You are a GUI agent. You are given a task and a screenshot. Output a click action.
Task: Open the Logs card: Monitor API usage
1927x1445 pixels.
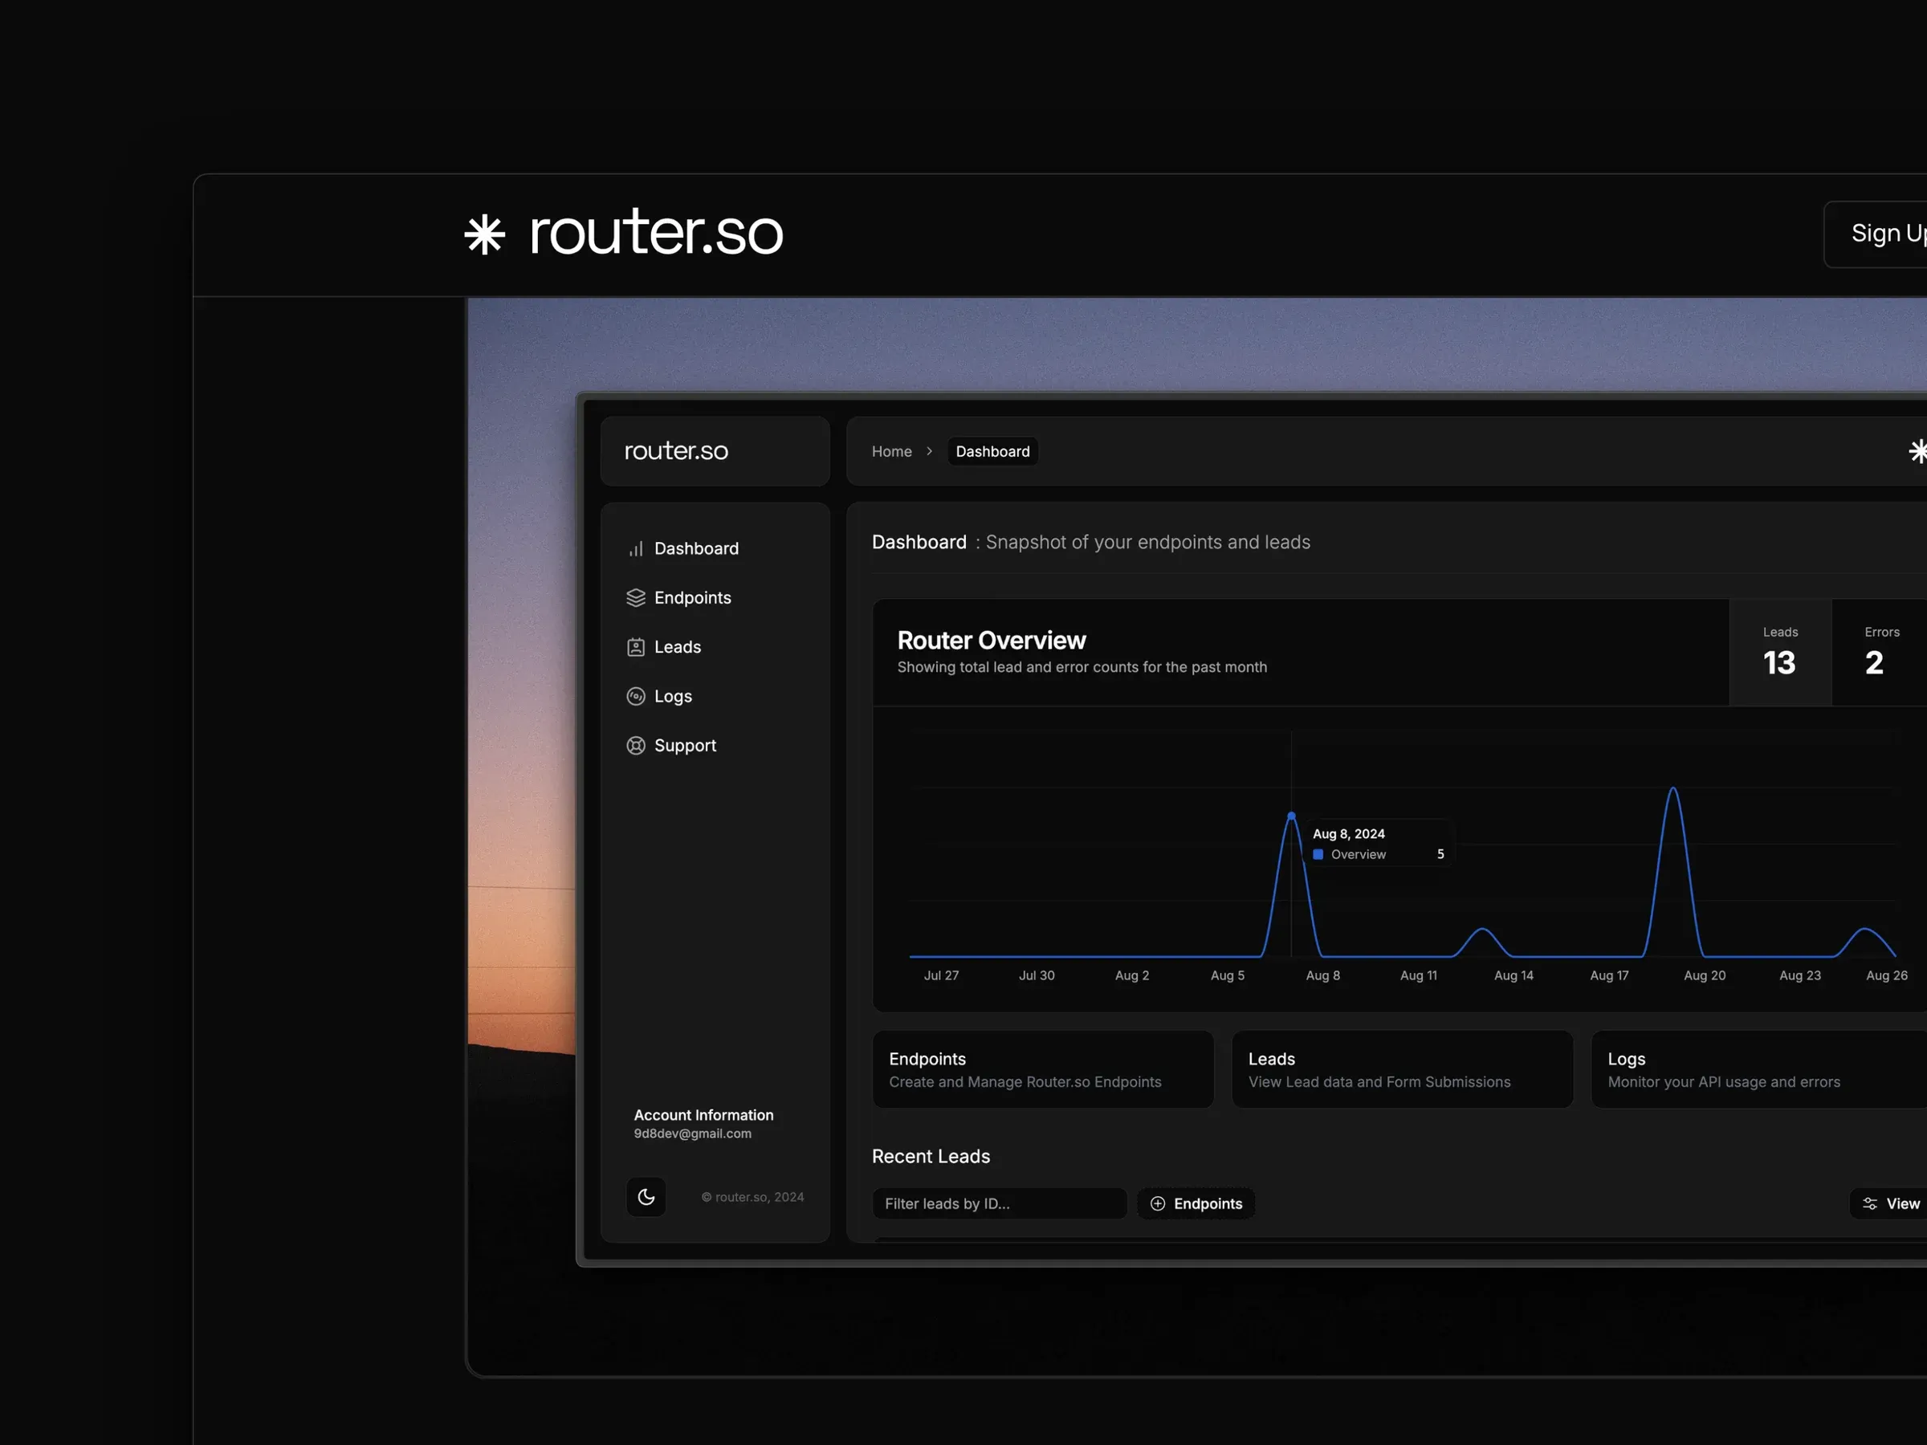coord(1759,1069)
